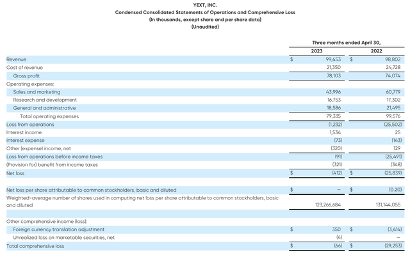This screenshot has height=255, width=410.
Task: Click Cost of revenue value 24,728
Action: (393, 67)
